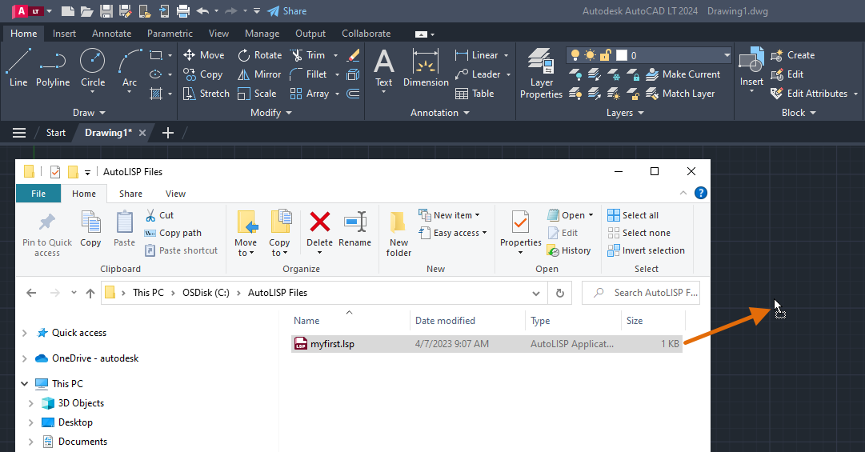Click the Search AutoLISP Files field
The width and height of the screenshot is (865, 452).
pos(641,294)
